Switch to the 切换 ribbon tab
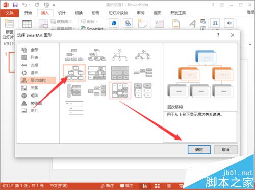 coord(79,13)
